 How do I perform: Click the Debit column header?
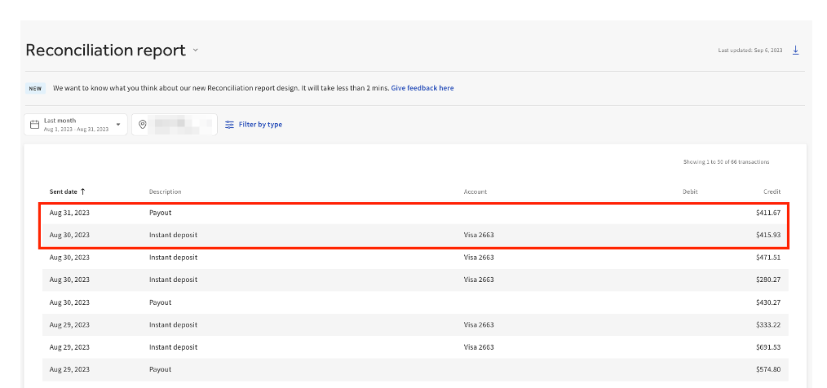pyautogui.click(x=689, y=192)
